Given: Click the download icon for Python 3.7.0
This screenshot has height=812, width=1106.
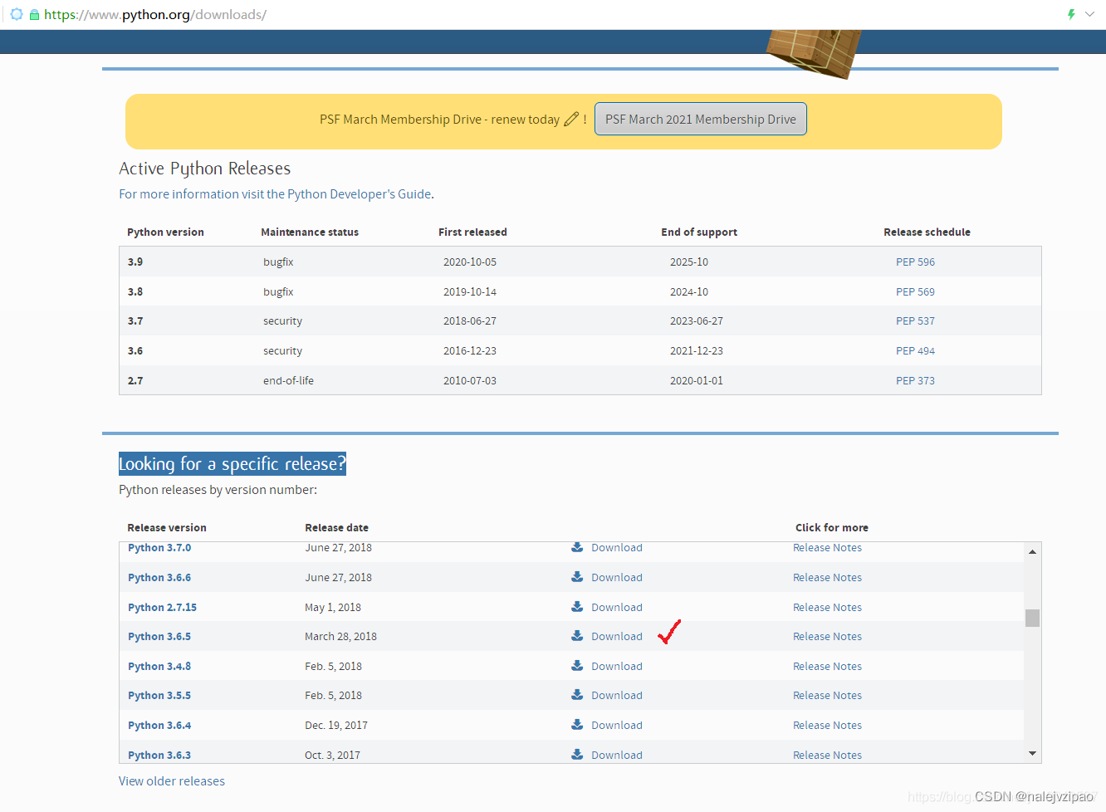Looking at the screenshot, I should pos(577,547).
